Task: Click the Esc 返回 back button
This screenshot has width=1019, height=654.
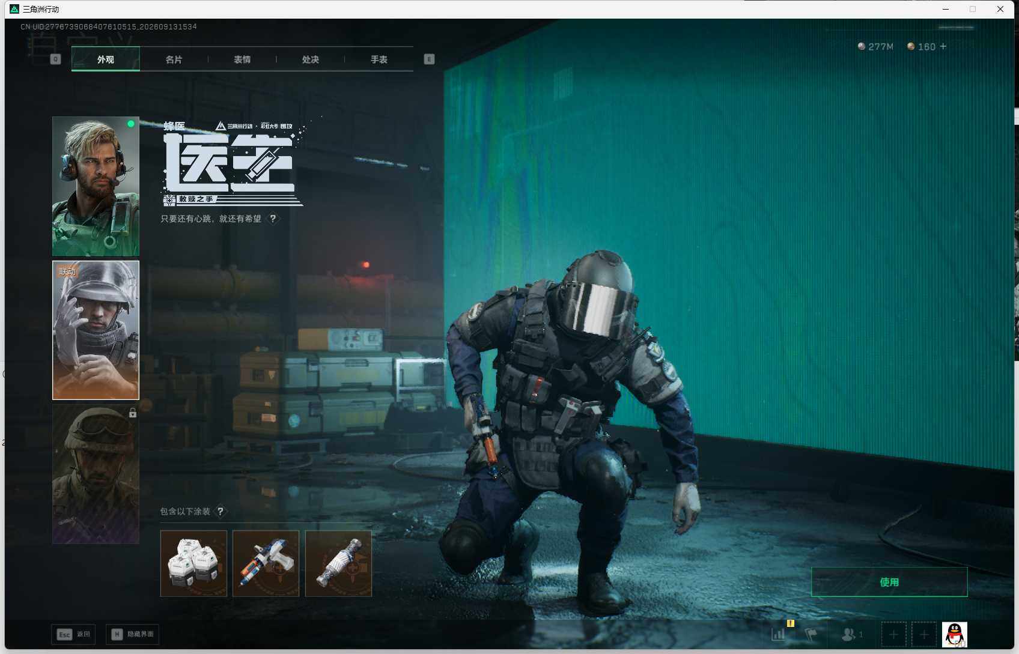Action: 73,634
